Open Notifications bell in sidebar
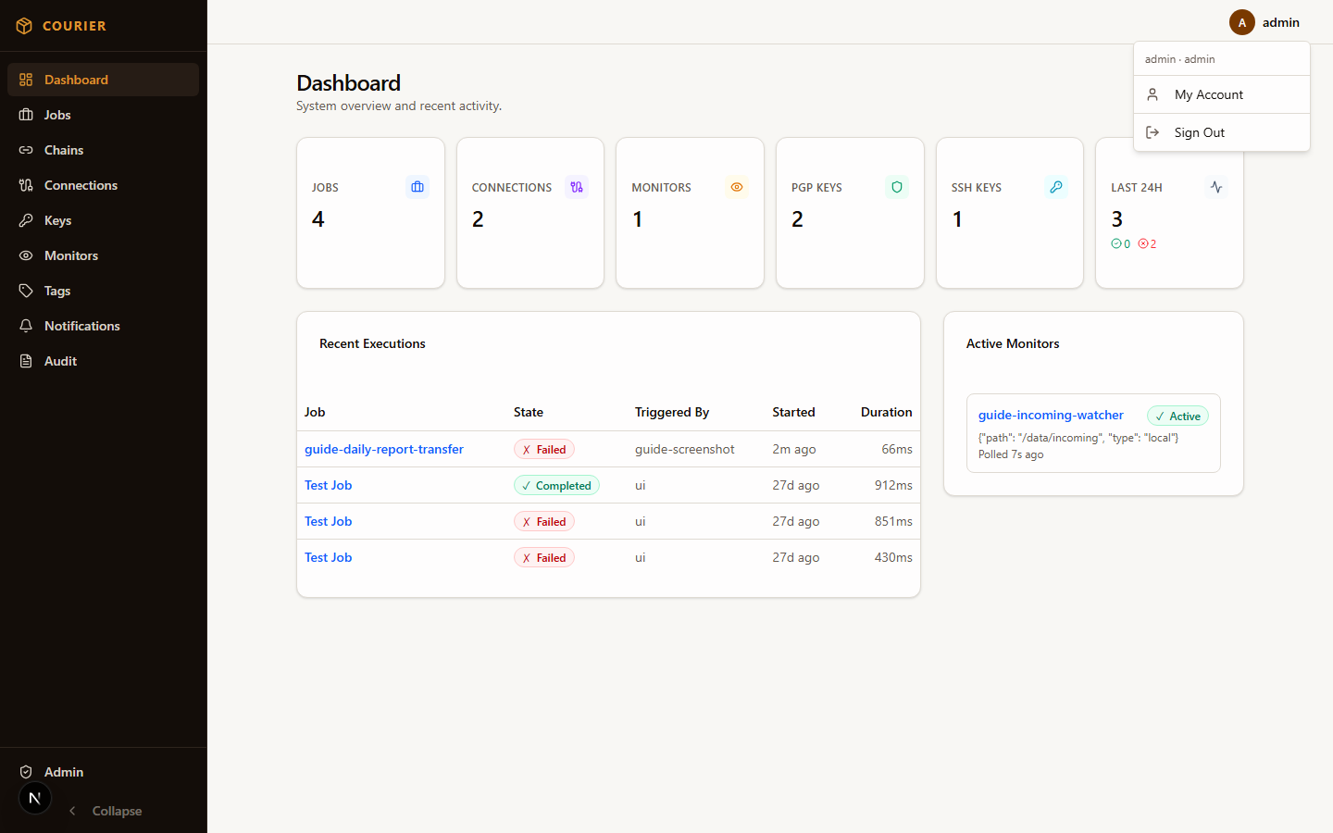 click(x=81, y=325)
